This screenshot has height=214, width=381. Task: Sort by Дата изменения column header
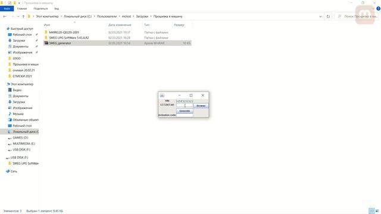tap(120, 25)
